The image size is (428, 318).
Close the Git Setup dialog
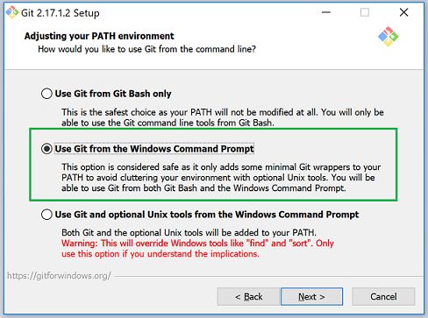click(x=403, y=12)
